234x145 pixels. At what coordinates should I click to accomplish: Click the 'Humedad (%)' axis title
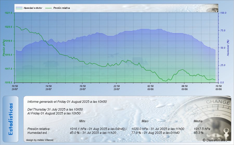[228, 48]
